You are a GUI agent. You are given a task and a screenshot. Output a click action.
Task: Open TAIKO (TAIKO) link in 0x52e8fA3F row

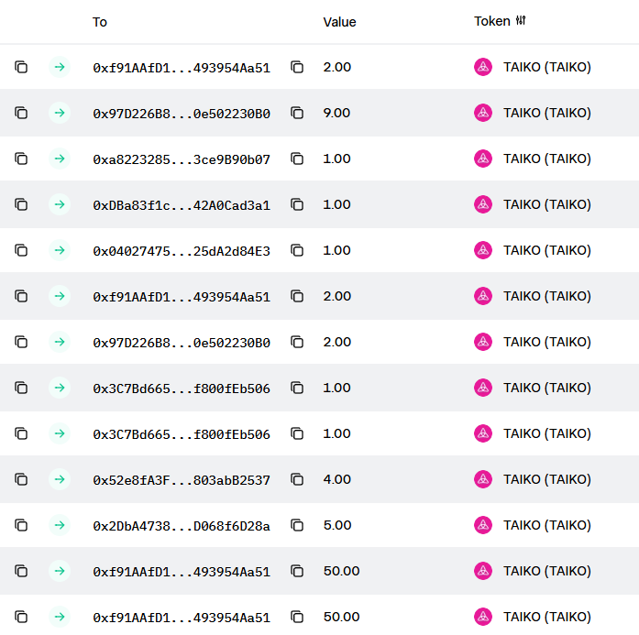(547, 479)
